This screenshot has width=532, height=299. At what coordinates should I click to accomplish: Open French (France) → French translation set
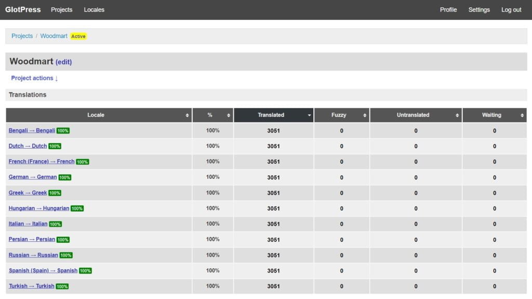[x=42, y=162]
